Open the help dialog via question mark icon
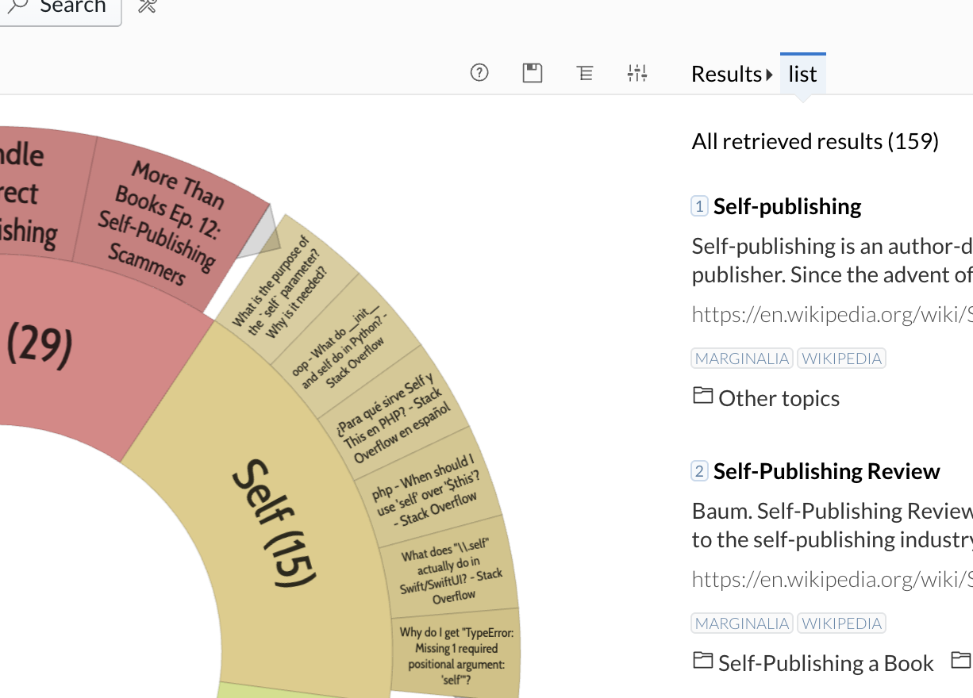 (x=479, y=72)
